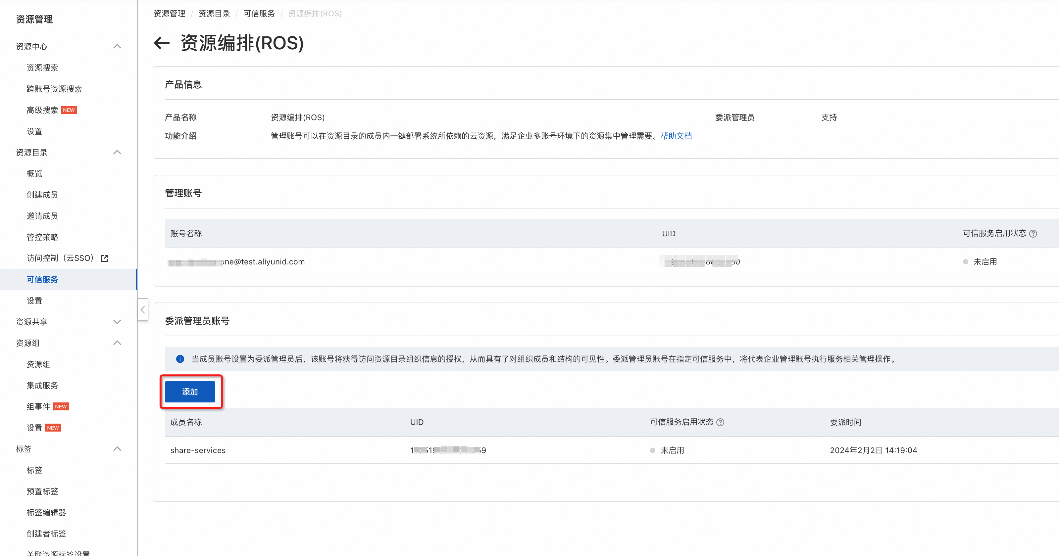Image resolution: width=1059 pixels, height=556 pixels.
Task: Click the external link icon next to 访问控制（云SSO）
Action: (104, 258)
